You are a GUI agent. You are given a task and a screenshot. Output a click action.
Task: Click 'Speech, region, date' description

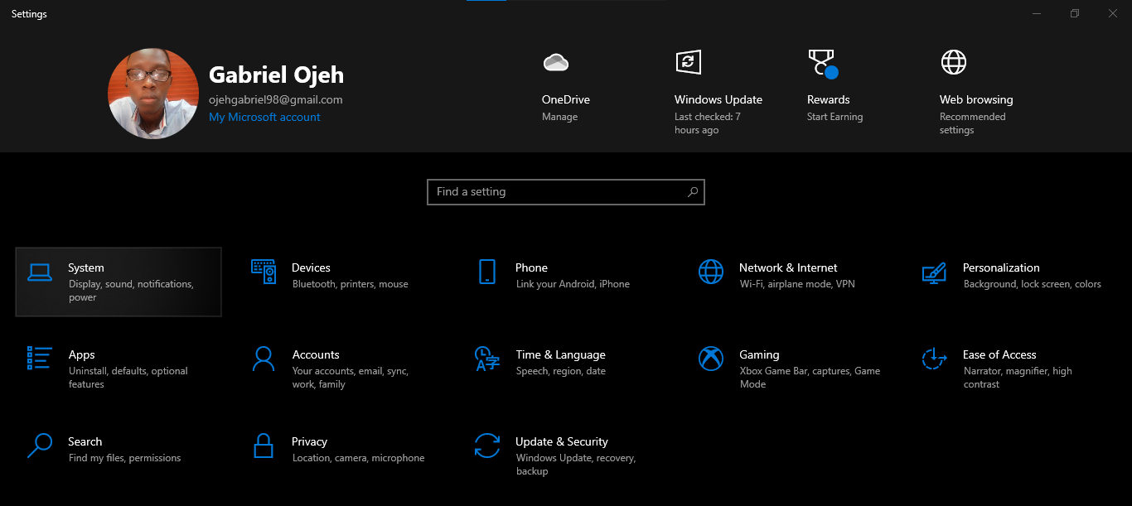[x=561, y=372]
